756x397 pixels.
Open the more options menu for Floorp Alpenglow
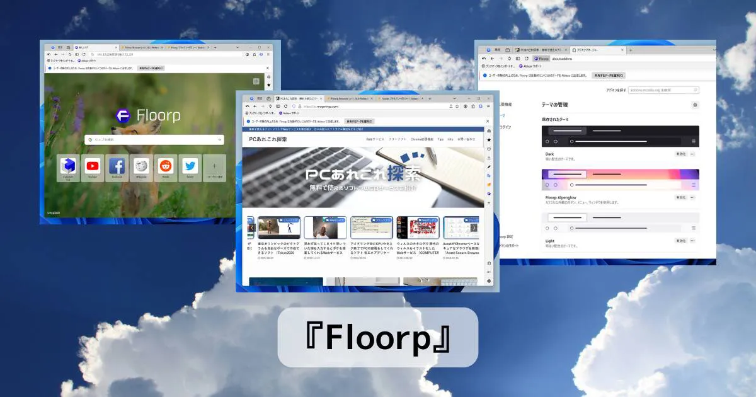(693, 197)
